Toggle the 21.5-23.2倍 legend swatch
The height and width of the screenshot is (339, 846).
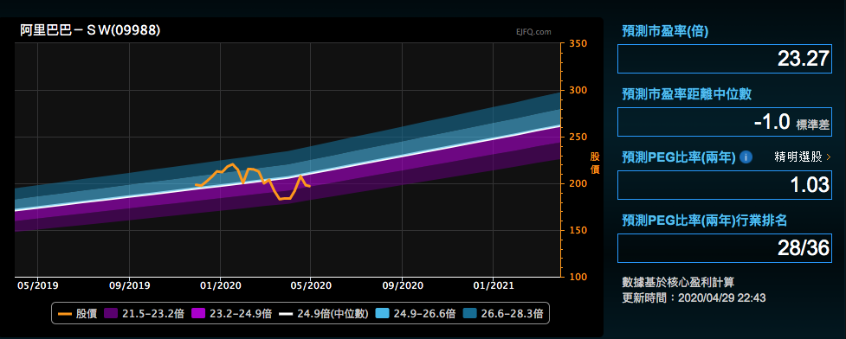[111, 314]
